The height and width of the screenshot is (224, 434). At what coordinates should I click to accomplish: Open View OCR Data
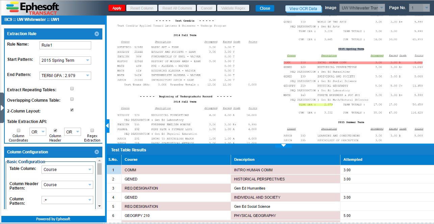[303, 9]
